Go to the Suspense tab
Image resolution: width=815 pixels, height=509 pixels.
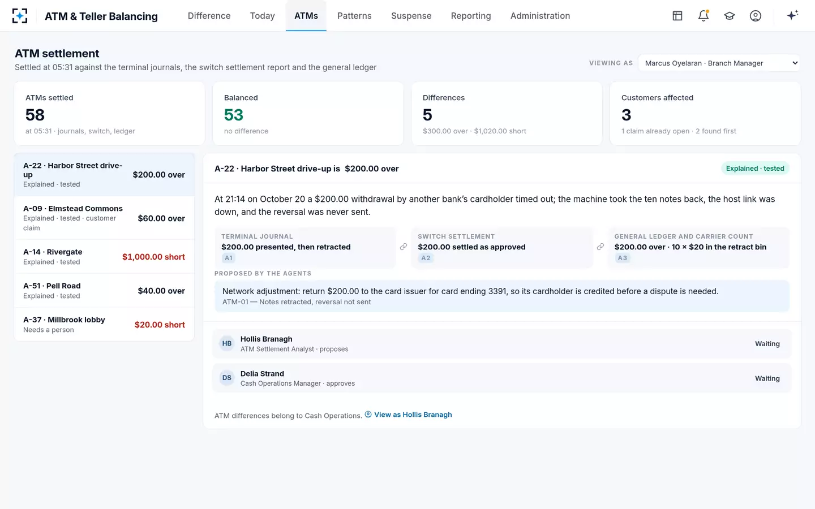pyautogui.click(x=411, y=16)
